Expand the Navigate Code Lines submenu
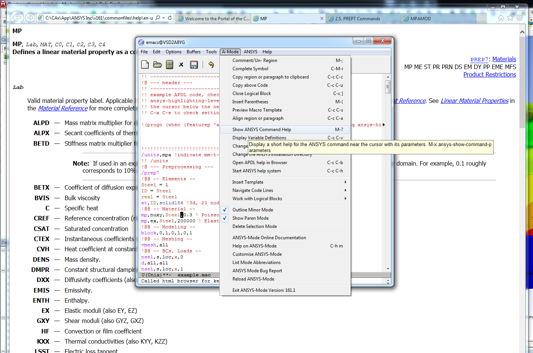The image size is (533, 353). pos(285,190)
